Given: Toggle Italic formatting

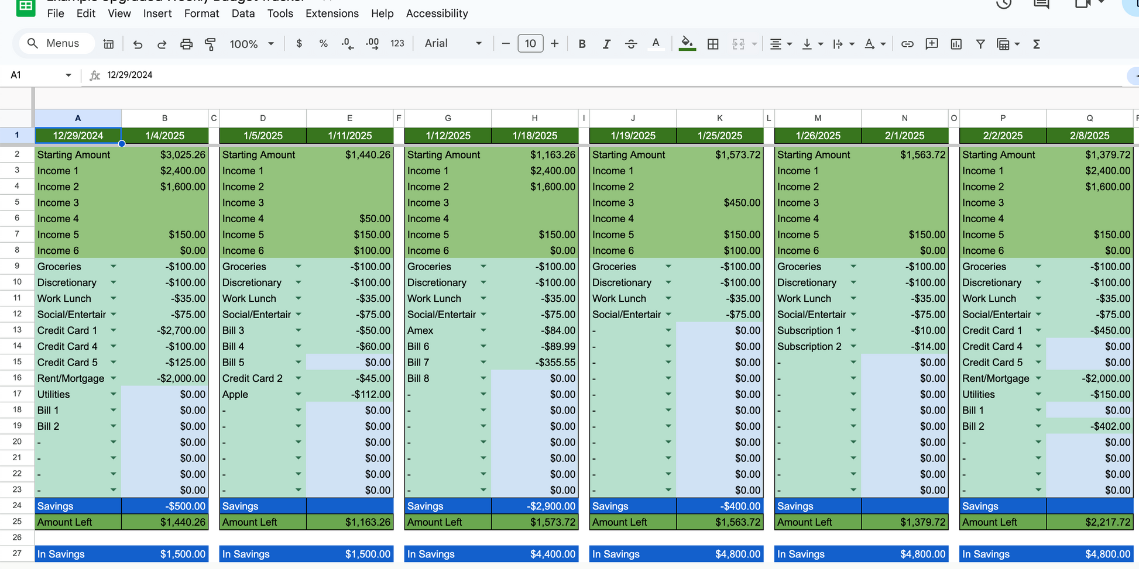Looking at the screenshot, I should pos(606,44).
